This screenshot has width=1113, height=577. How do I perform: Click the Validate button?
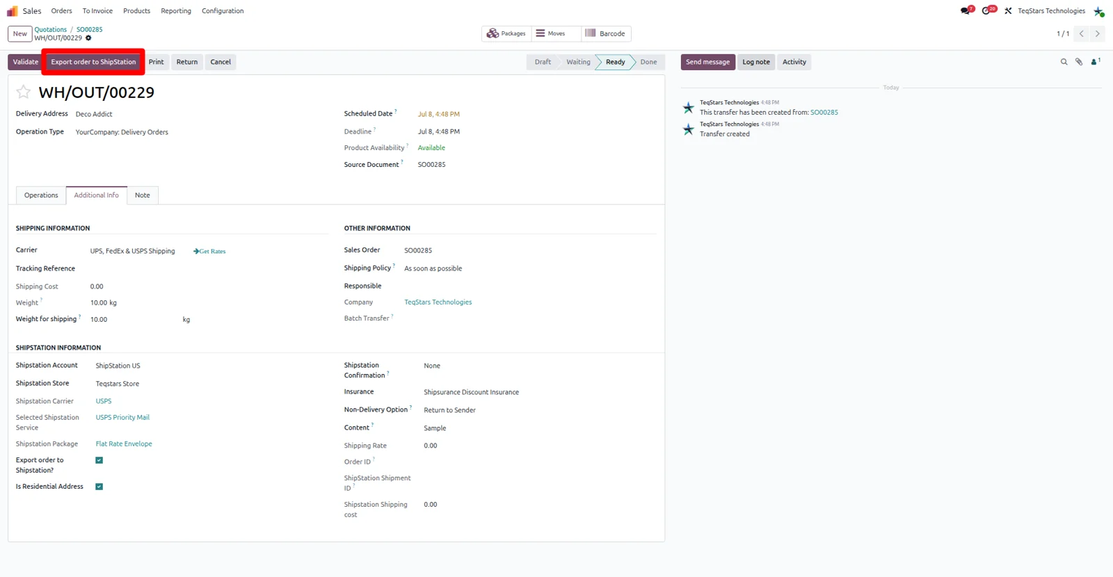click(25, 62)
